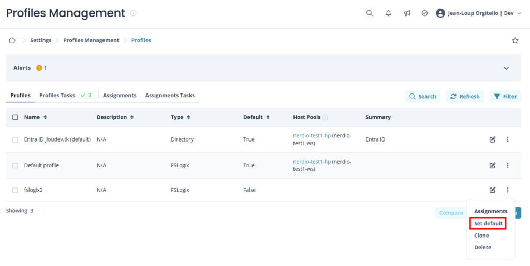
Task: Edit the Default profile row
Action: (x=493, y=165)
